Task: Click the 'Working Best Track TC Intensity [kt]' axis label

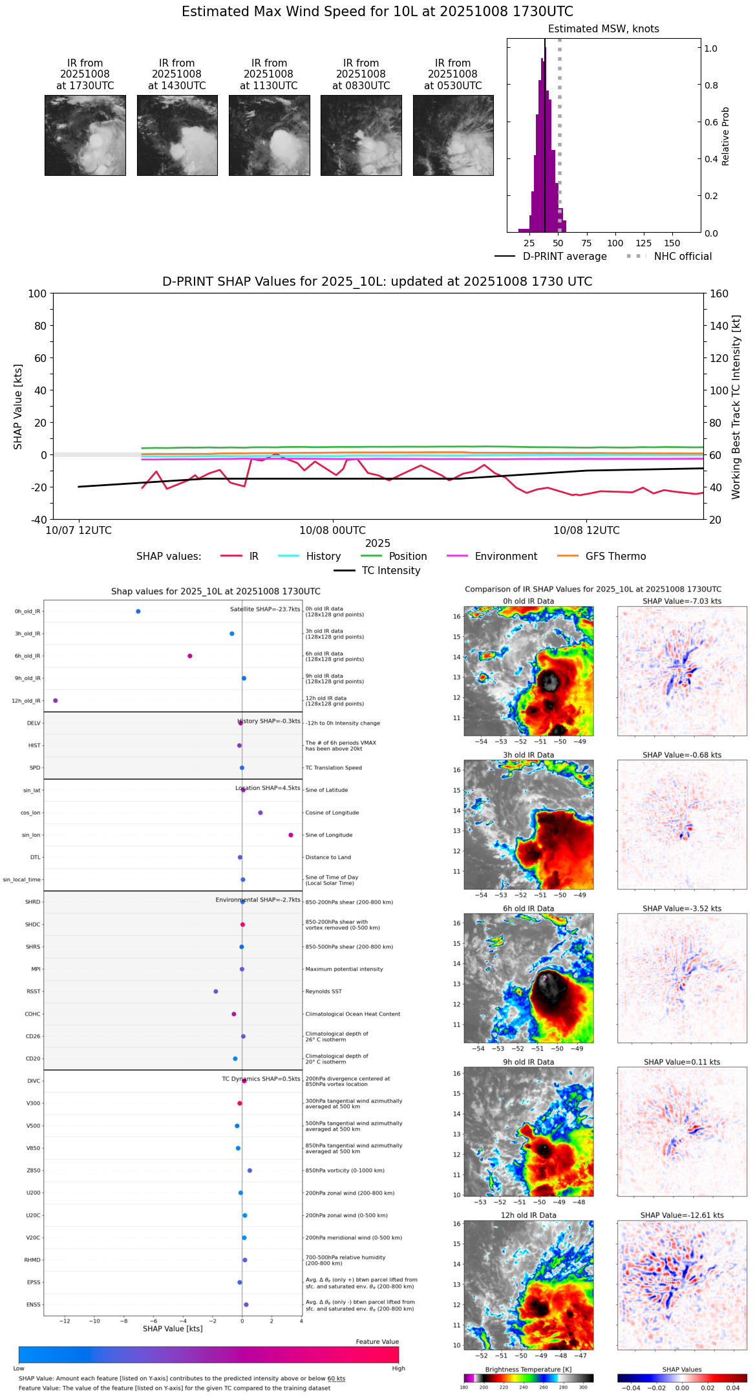Action: (x=736, y=407)
